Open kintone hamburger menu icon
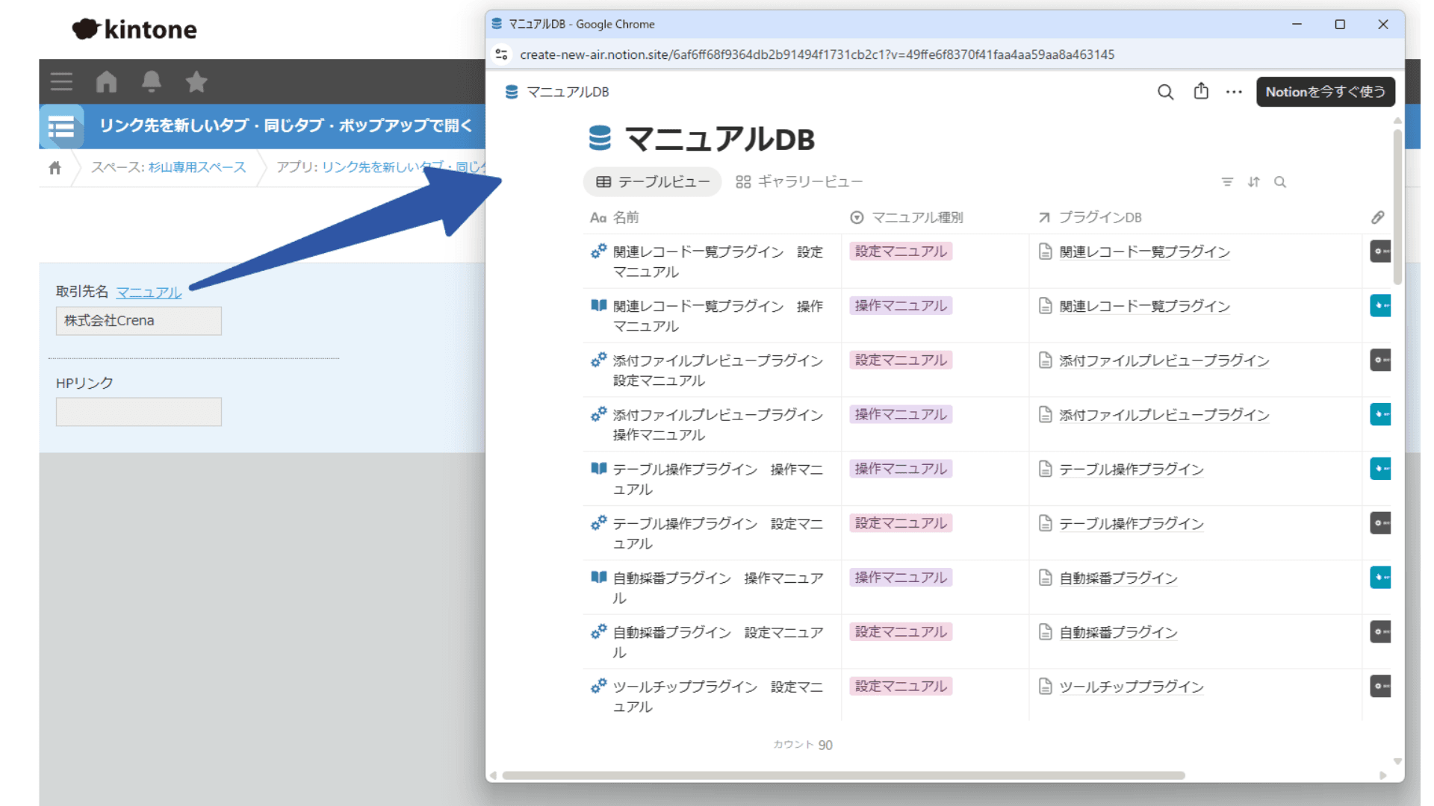 61,81
